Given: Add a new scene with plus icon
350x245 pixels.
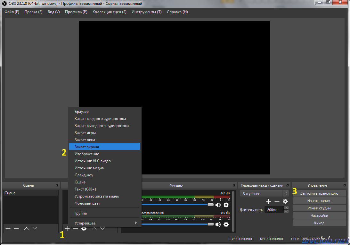Looking at the screenshot, I should point(8,228).
